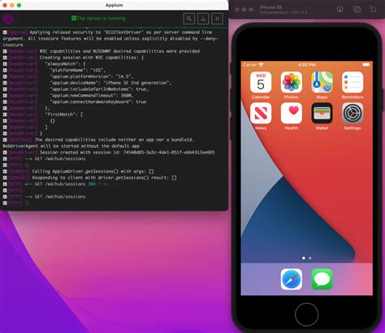Open the Settings app on the iPhone
The width and height of the screenshot is (385, 333).
point(353,113)
